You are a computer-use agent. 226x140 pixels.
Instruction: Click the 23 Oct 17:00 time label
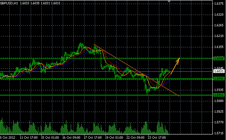pyautogui.click(x=157, y=138)
